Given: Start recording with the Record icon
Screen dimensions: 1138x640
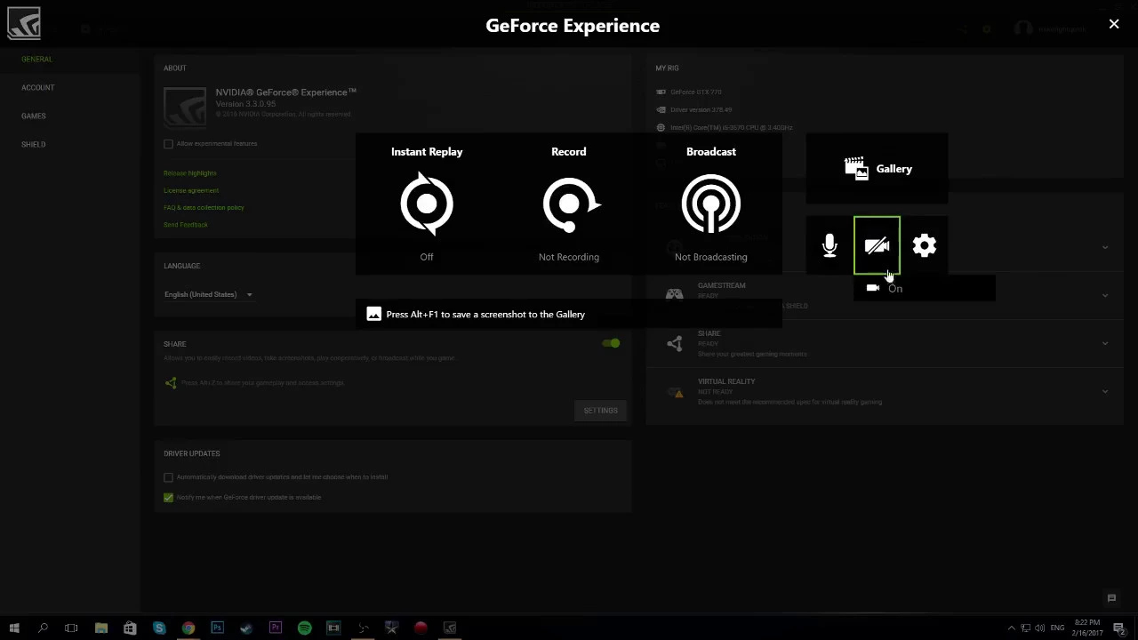Looking at the screenshot, I should click(x=571, y=204).
